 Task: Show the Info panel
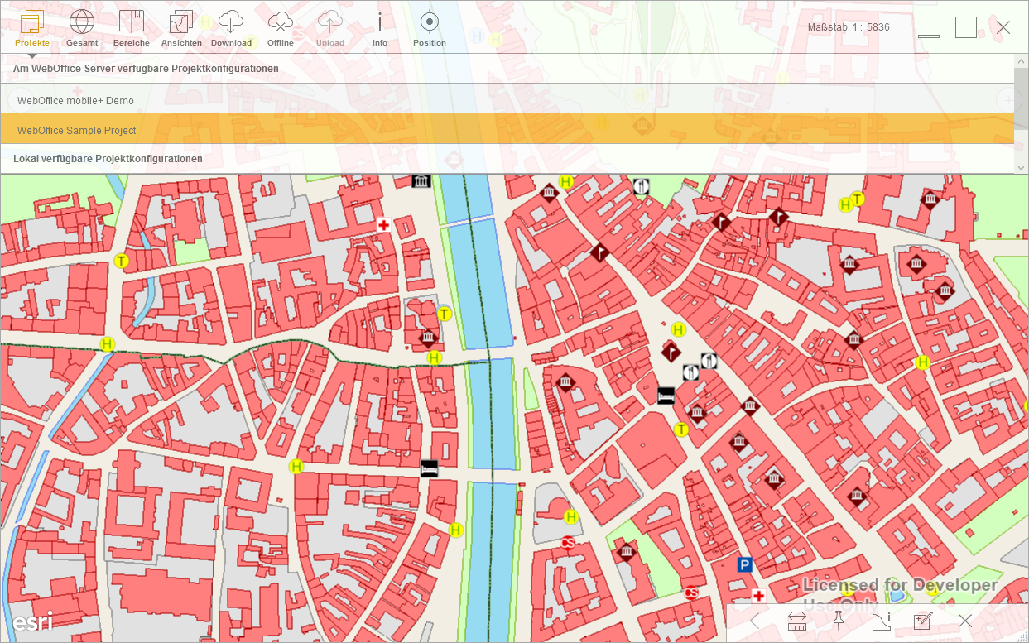[x=380, y=28]
